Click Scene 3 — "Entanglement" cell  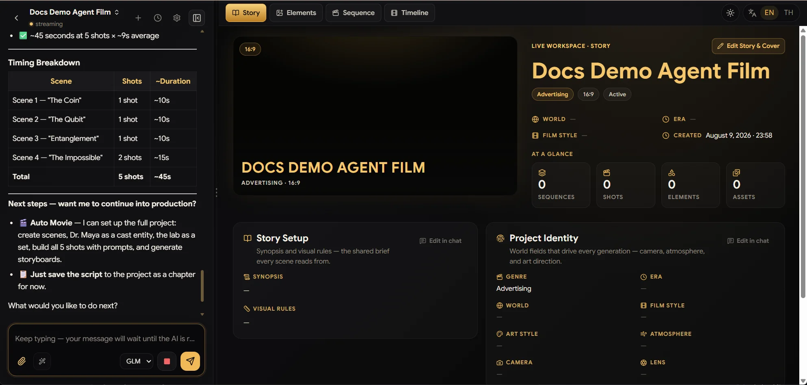point(61,138)
